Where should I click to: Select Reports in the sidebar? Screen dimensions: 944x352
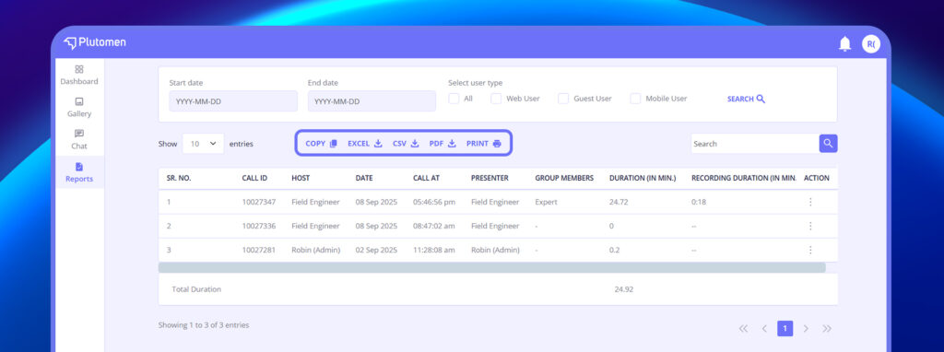pyautogui.click(x=79, y=172)
